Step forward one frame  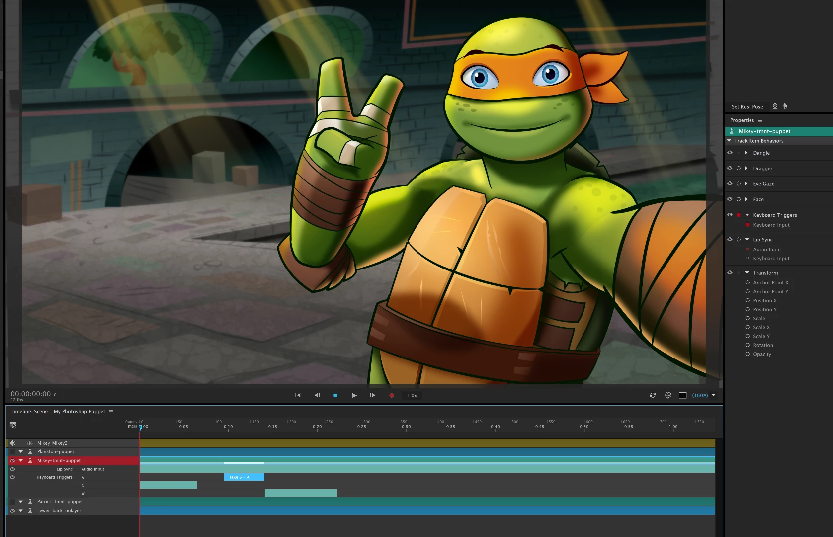[x=372, y=395]
